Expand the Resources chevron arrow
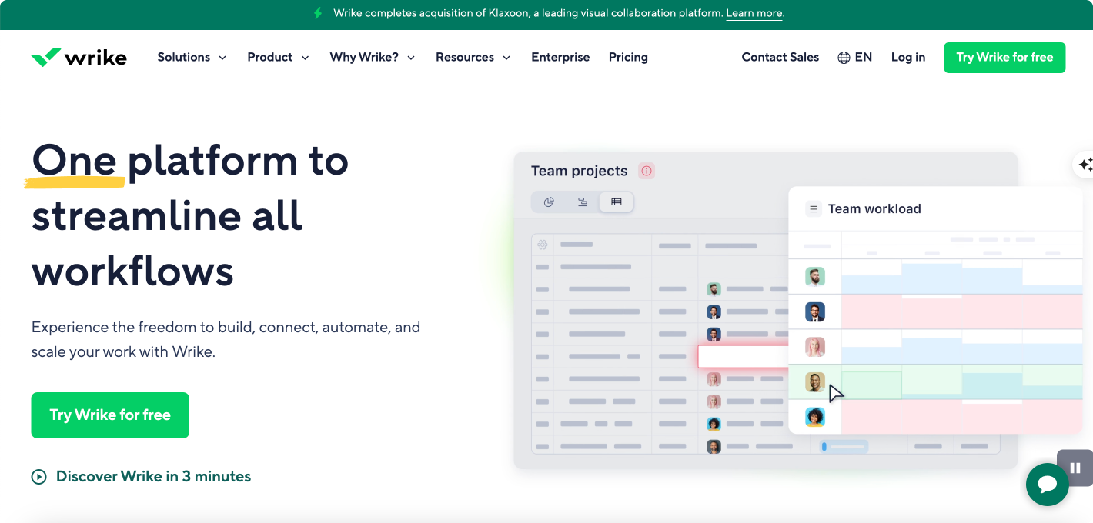This screenshot has width=1093, height=523. (506, 58)
